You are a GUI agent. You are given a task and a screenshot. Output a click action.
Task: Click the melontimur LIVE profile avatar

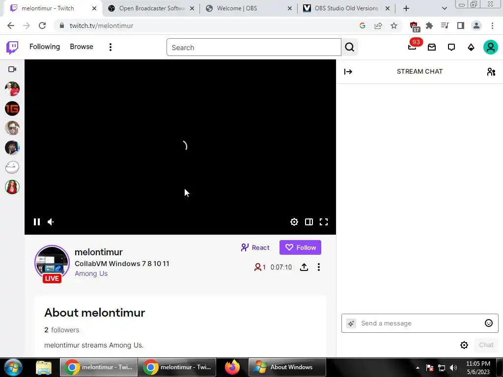(x=52, y=264)
